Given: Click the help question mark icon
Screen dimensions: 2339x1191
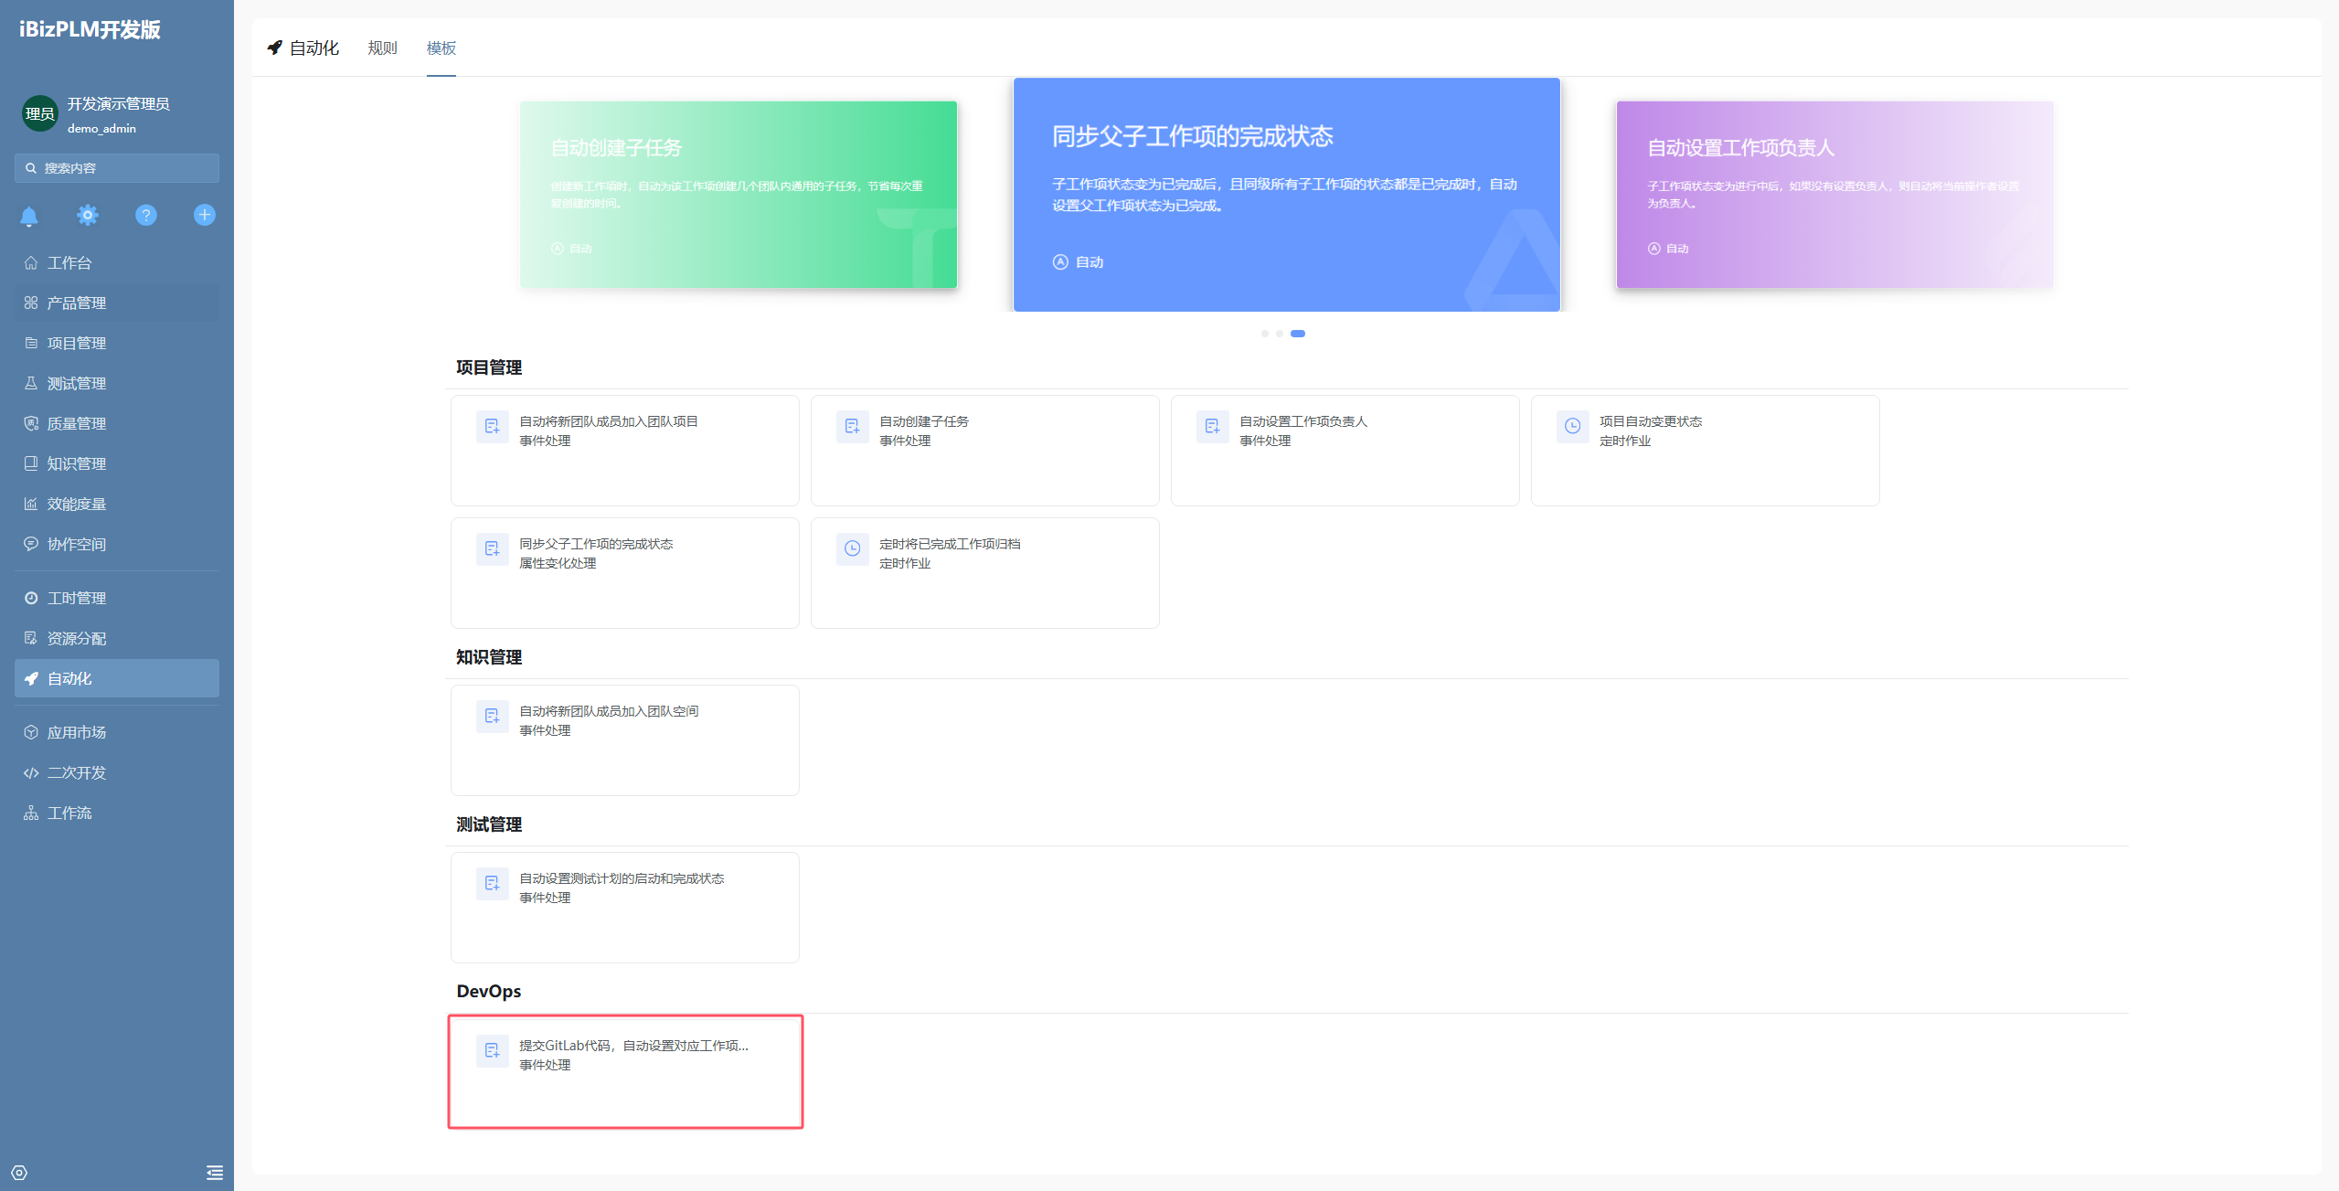Looking at the screenshot, I should point(146,215).
